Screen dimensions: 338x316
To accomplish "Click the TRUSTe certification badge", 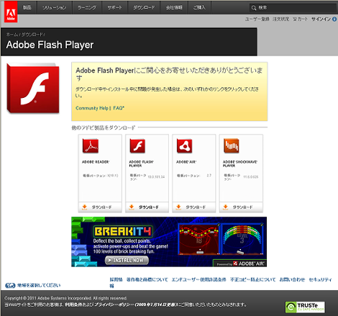I will click(305, 307).
